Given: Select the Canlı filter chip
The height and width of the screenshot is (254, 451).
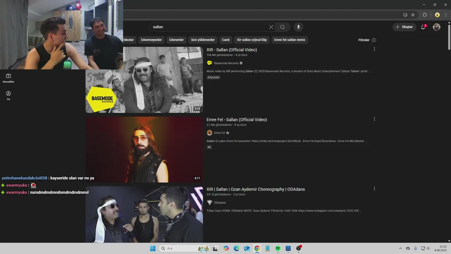Looking at the screenshot, I should click(x=226, y=40).
